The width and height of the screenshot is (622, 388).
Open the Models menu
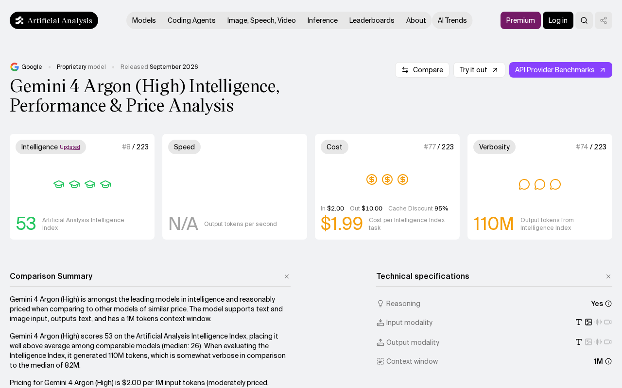144,20
